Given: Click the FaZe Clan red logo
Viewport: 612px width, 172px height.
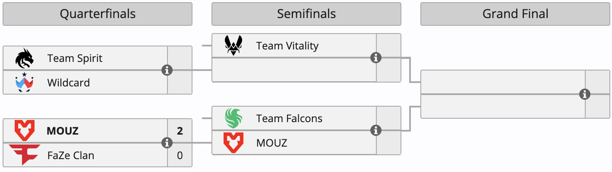Looking at the screenshot, I should pos(24,155).
